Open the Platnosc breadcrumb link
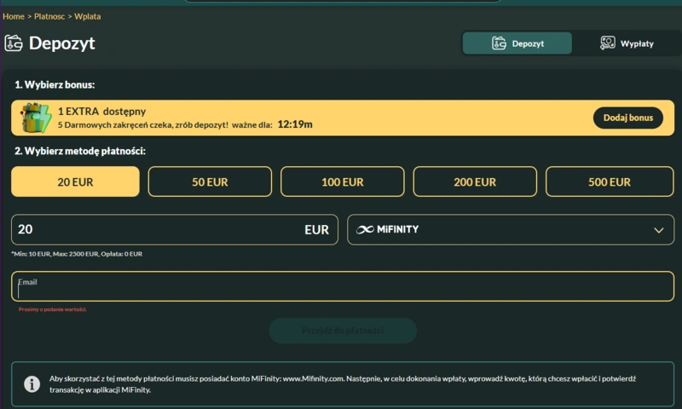Viewport: 682px width, 409px height. coord(49,16)
